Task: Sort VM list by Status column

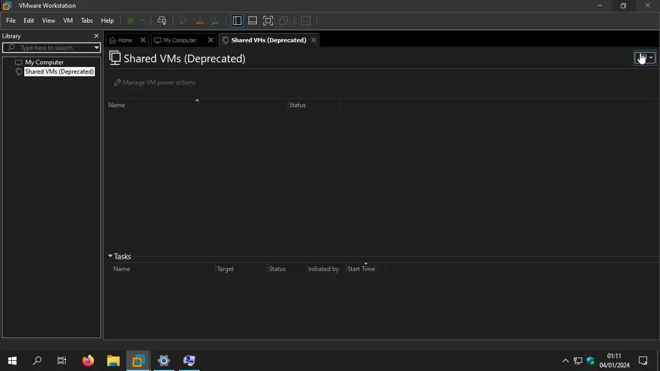Action: 313,105
